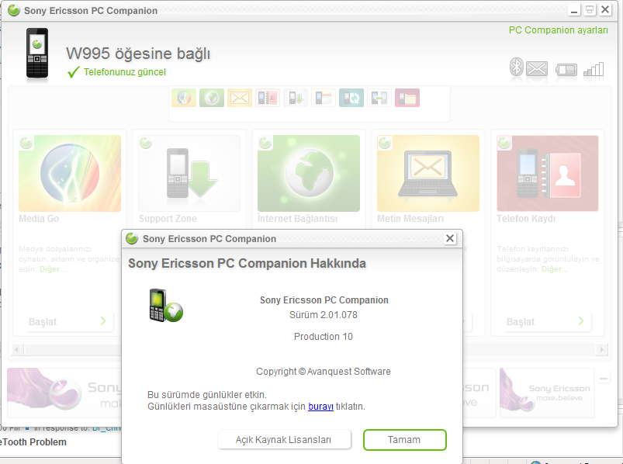Click the 'burayı' log extraction link
This screenshot has width=623, height=464.
click(x=320, y=406)
